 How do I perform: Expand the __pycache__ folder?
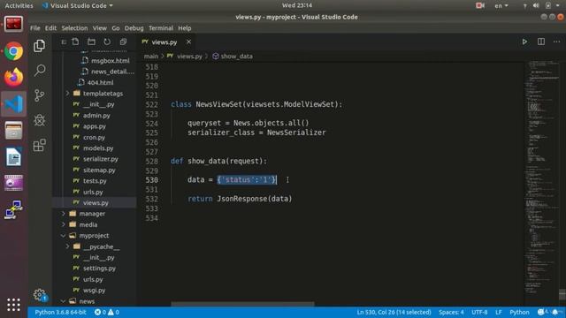[101, 246]
